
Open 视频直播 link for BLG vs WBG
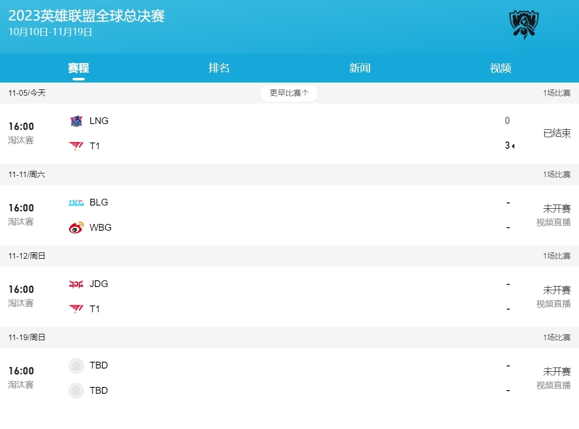pyautogui.click(x=553, y=222)
